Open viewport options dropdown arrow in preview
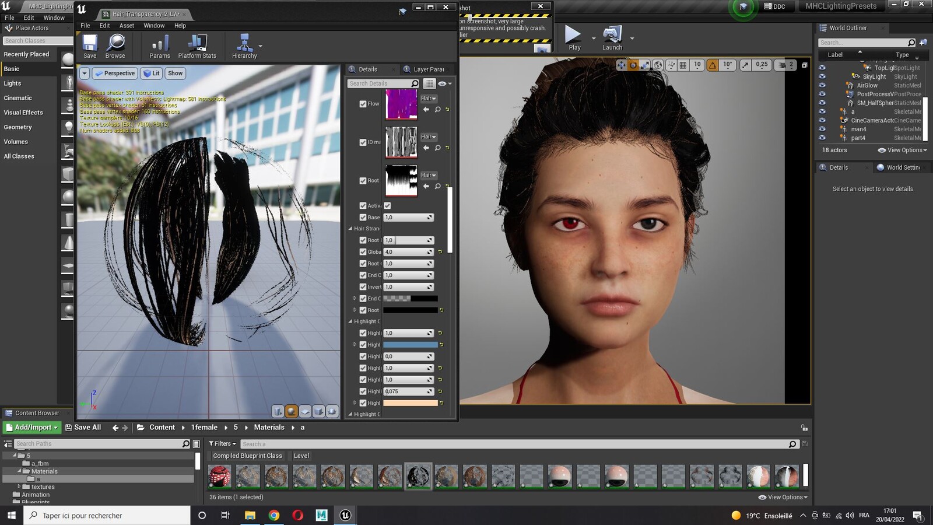933x525 pixels. point(85,73)
